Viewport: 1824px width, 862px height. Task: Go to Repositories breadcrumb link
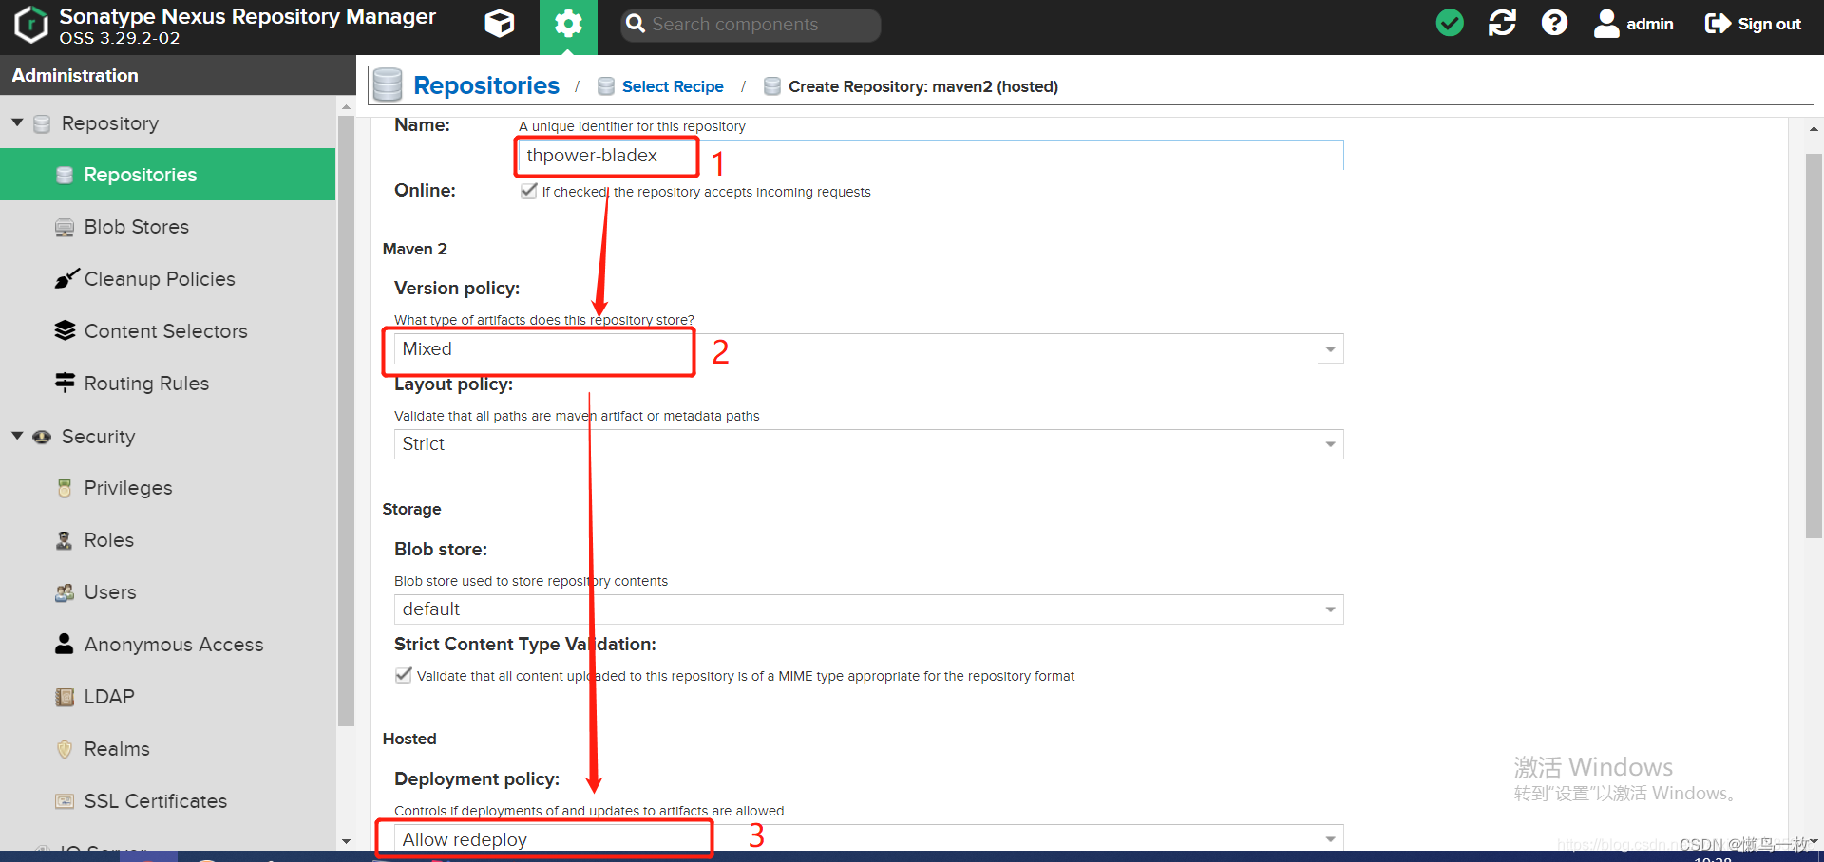pyautogui.click(x=486, y=85)
